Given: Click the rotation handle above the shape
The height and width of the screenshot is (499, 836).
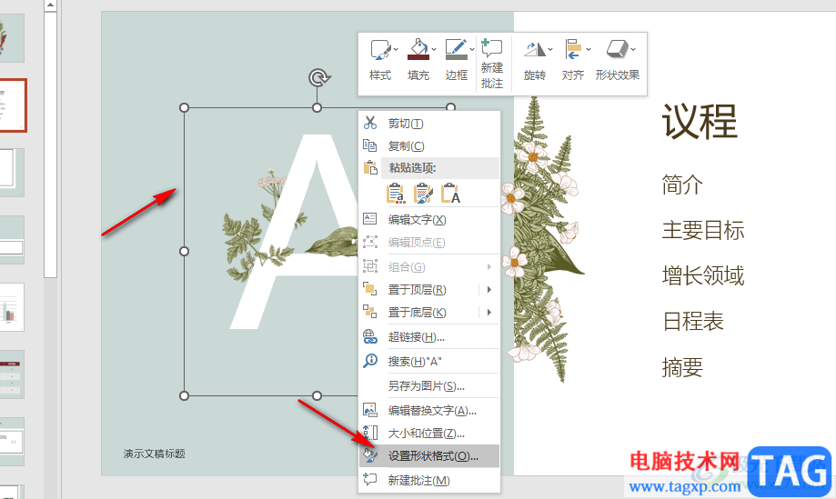Looking at the screenshot, I should point(318,78).
